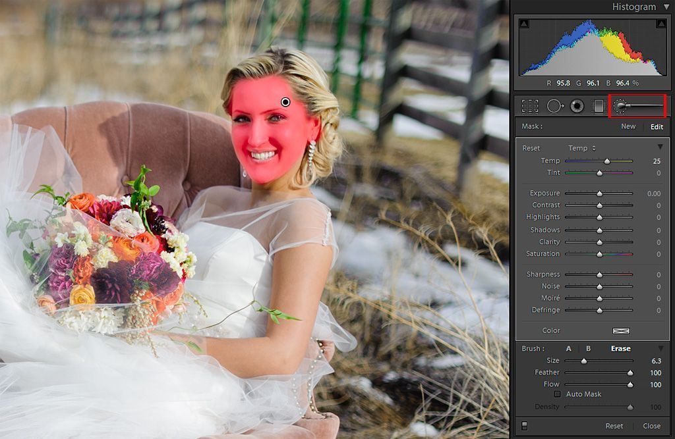675x439 pixels.
Task: Adjust the Highlights slider
Action: (599, 218)
